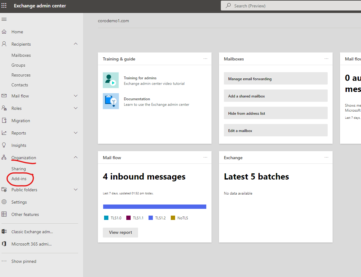Open the app launcher waffle icon

pyautogui.click(x=4, y=6)
